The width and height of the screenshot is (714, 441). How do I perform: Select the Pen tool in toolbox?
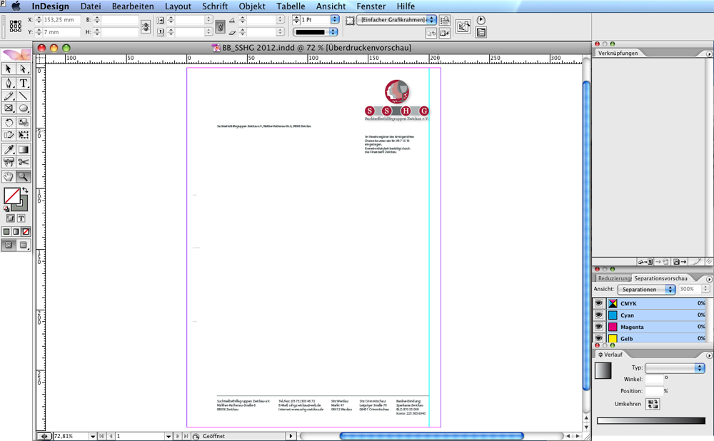point(9,83)
